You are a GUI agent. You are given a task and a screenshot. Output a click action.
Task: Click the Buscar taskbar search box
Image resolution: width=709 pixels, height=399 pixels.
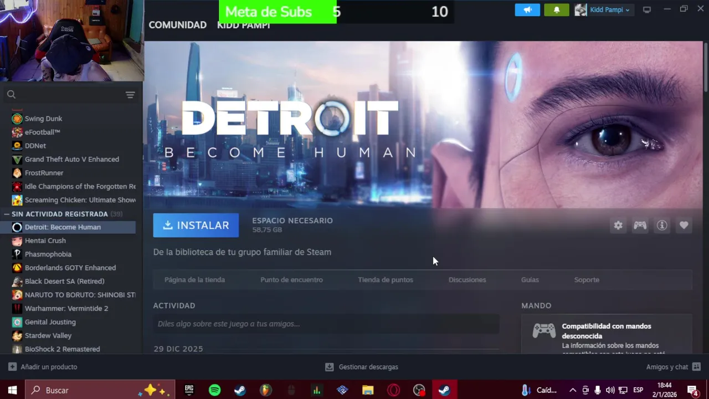tap(100, 390)
